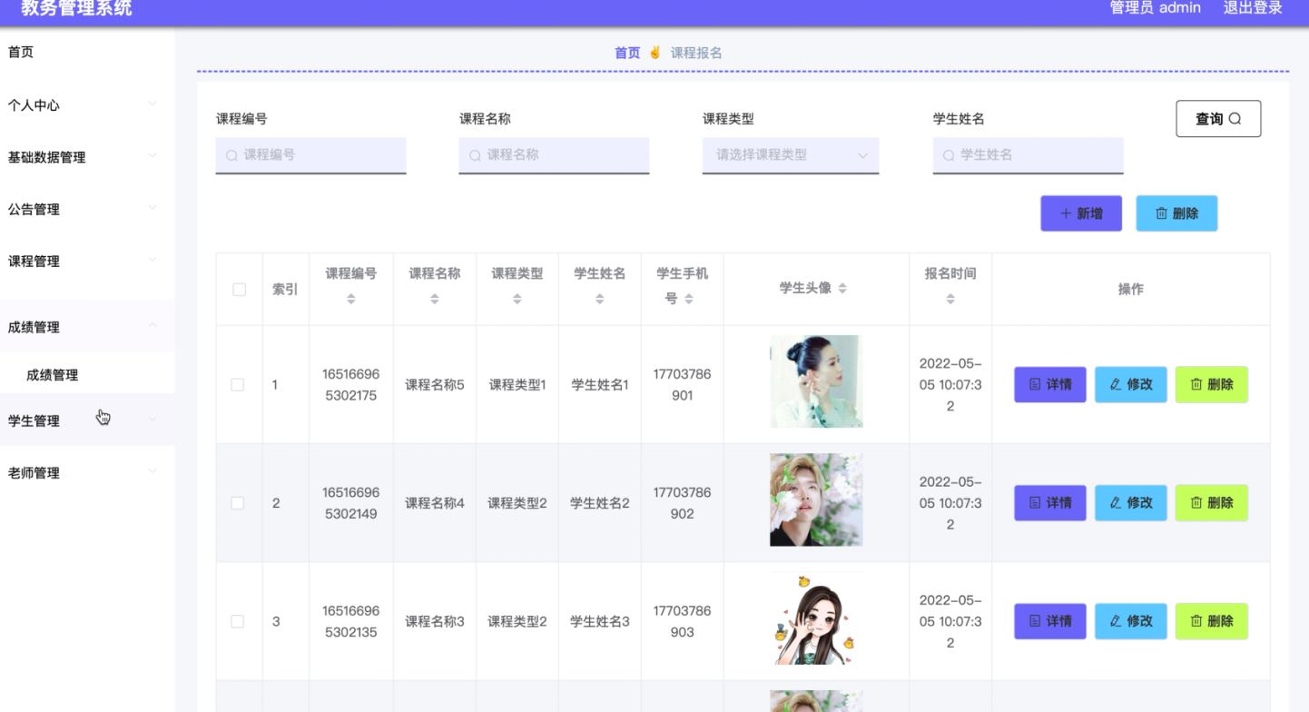This screenshot has height=712, width=1309.
Task: Click search icon in 课程名称 field
Action: coord(475,155)
